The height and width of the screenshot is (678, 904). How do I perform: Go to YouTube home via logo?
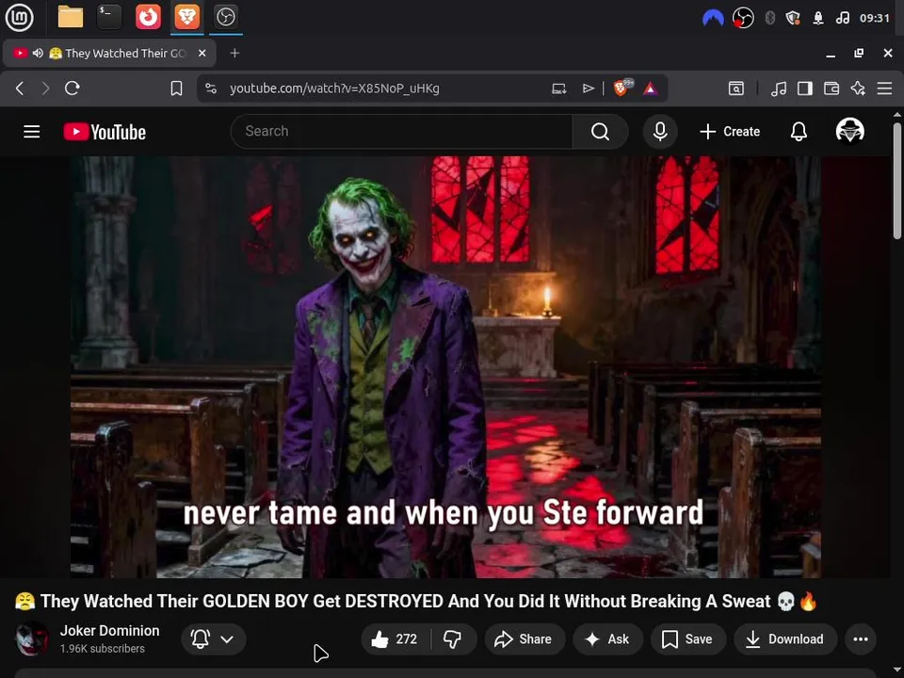coord(105,132)
